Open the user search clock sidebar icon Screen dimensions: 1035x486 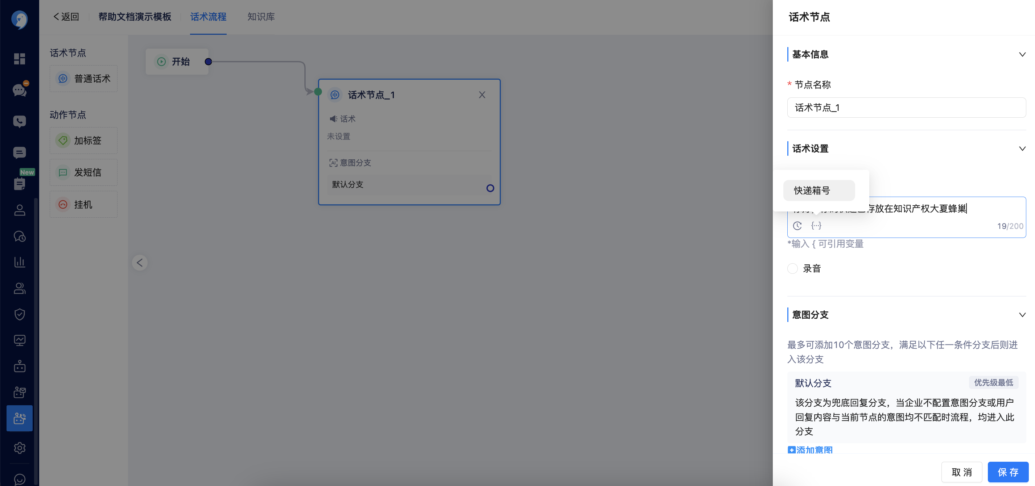pos(19,236)
